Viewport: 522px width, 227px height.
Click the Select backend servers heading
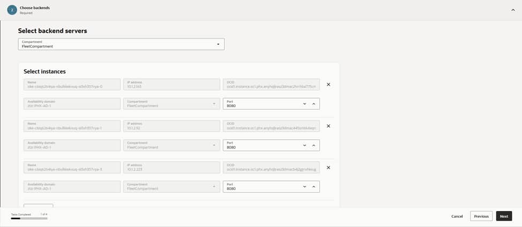52,31
